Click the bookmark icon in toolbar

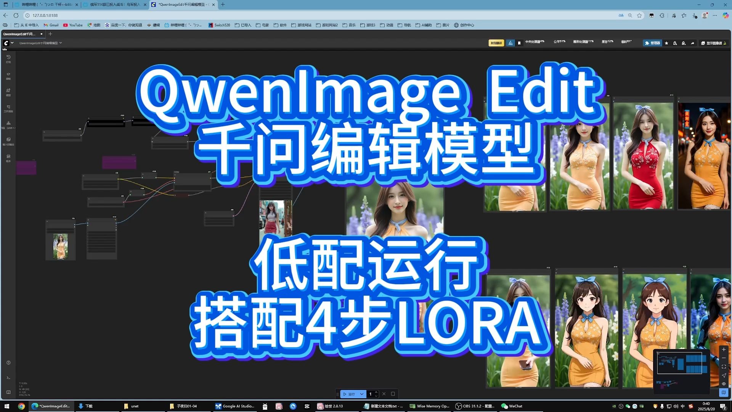[x=519, y=43]
